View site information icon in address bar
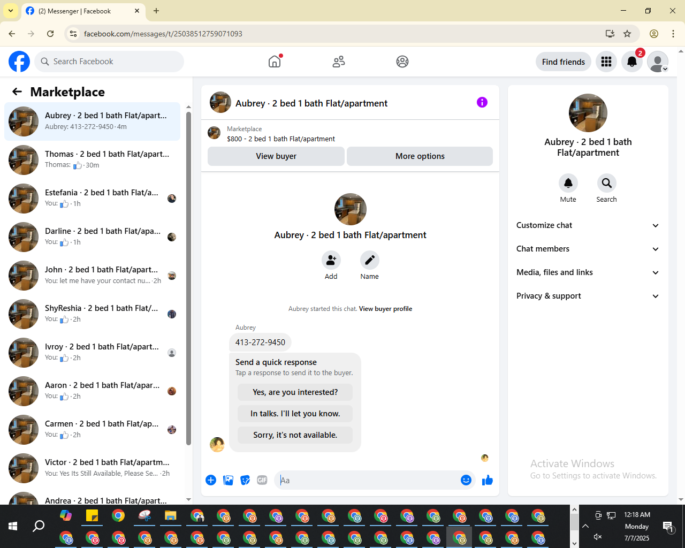This screenshot has width=685, height=548. [74, 34]
